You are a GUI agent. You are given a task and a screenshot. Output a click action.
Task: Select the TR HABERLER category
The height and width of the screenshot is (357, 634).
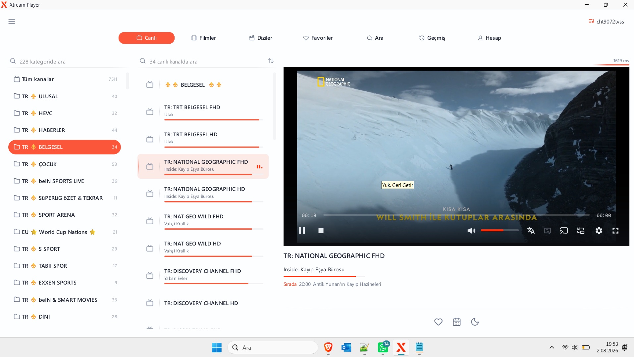(65, 130)
